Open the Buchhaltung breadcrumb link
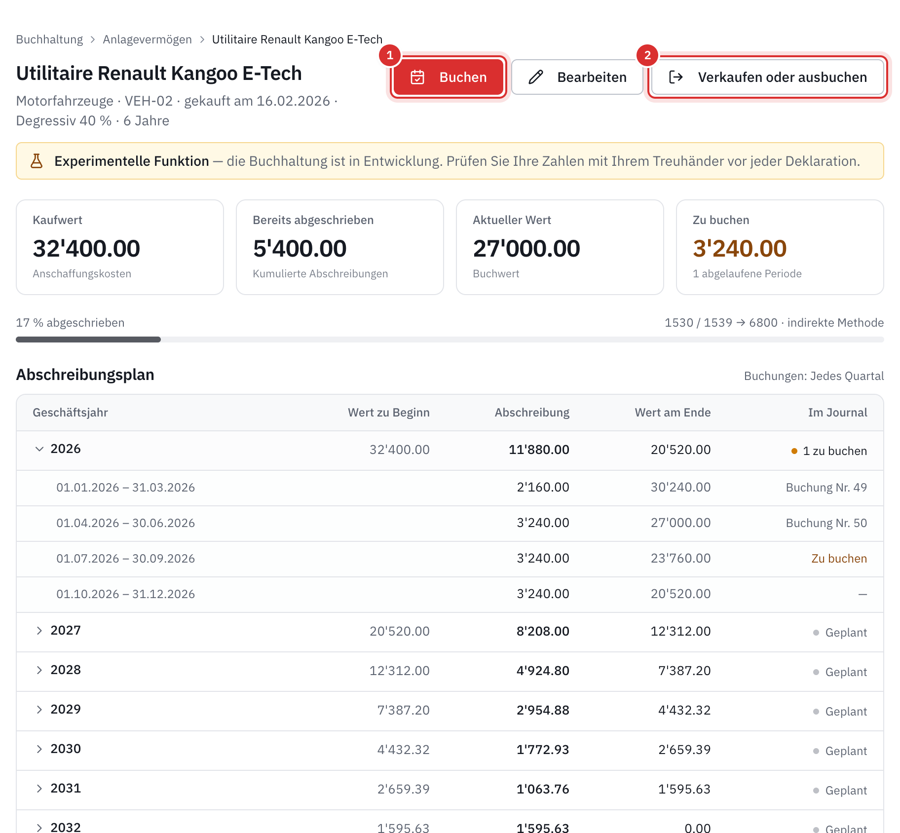The width and height of the screenshot is (900, 833). (49, 39)
